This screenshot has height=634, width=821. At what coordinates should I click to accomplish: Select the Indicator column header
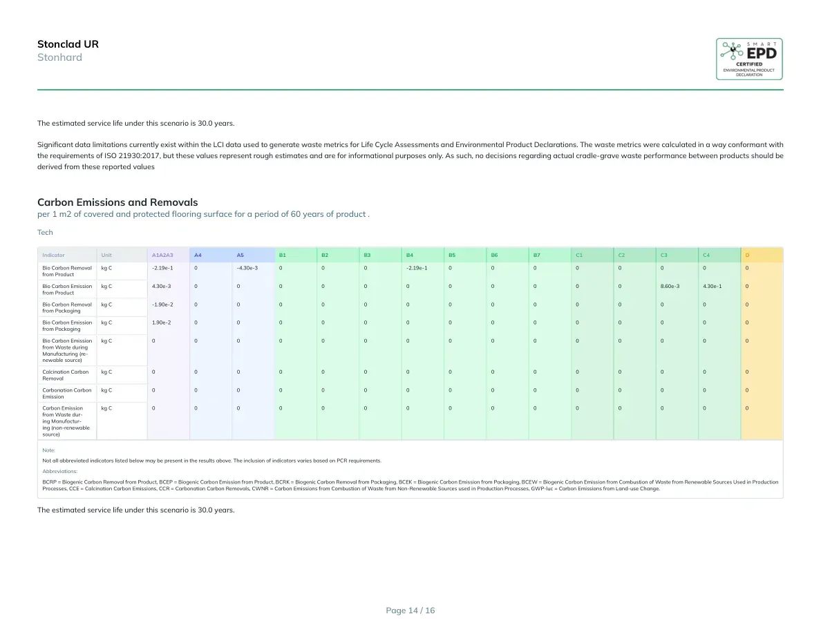click(x=53, y=256)
